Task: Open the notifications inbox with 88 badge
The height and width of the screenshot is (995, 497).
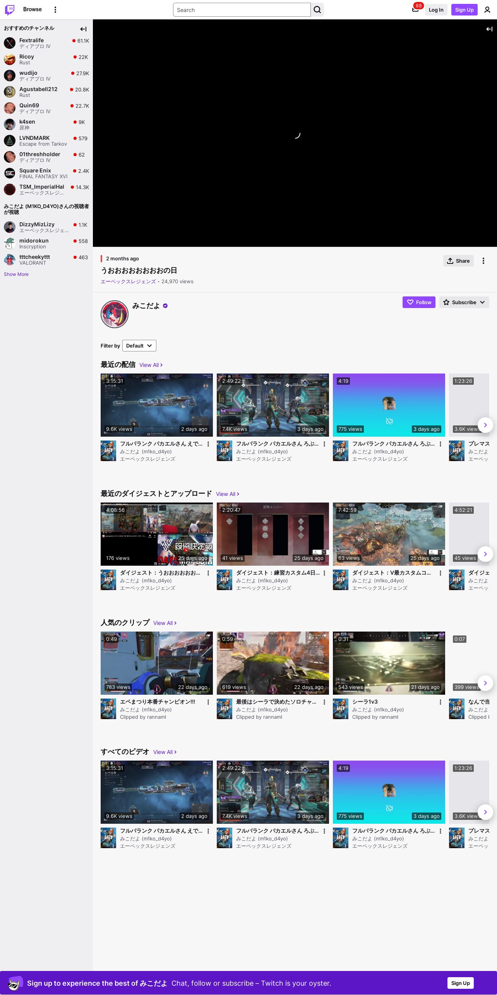Action: [x=415, y=10]
